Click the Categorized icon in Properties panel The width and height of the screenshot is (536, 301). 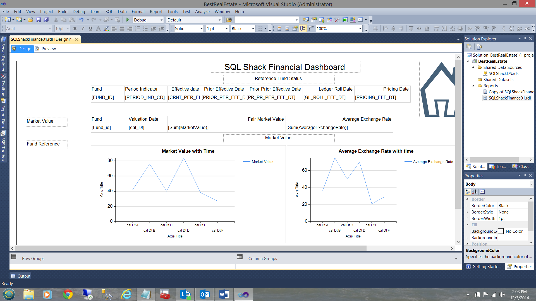(x=468, y=192)
